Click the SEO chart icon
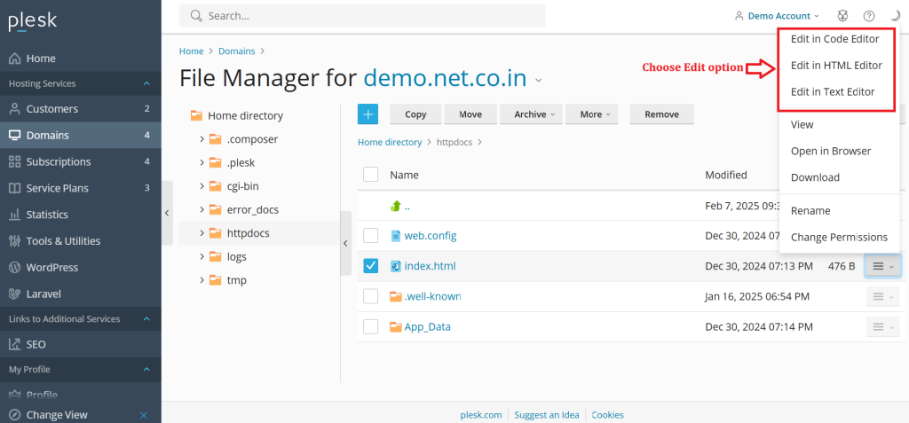 [15, 344]
